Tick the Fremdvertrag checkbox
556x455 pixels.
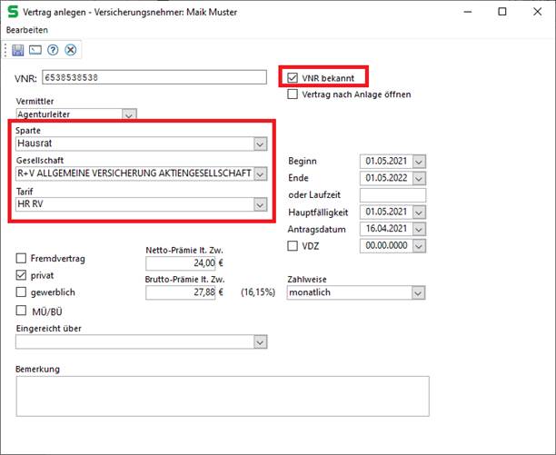22,259
